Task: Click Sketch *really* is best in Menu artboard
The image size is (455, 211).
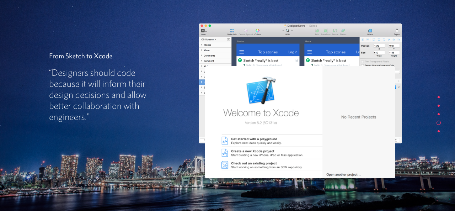Action: tap(329, 60)
